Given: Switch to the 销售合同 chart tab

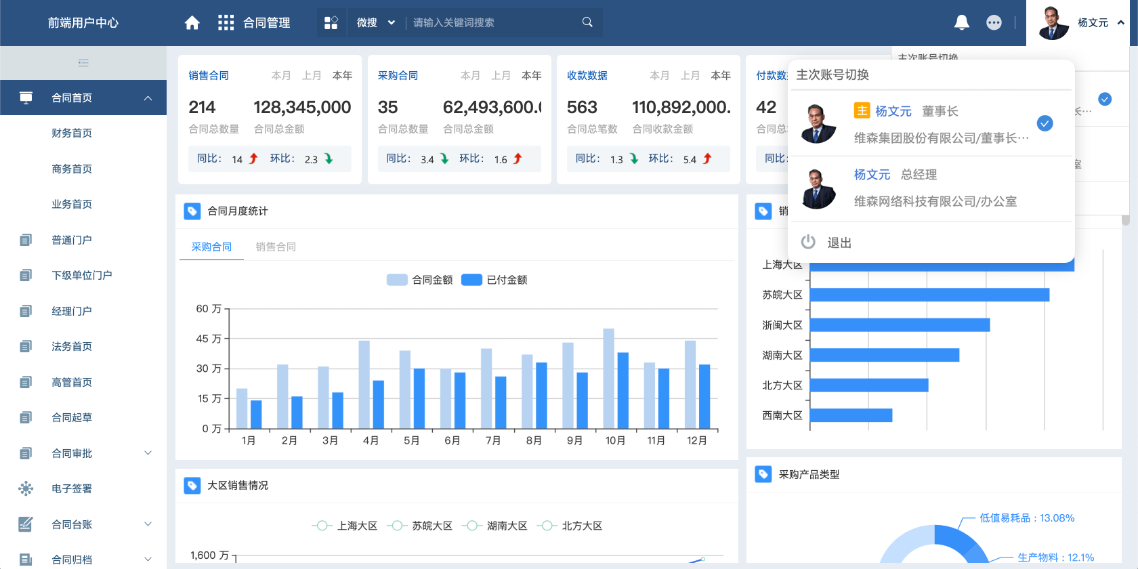Looking at the screenshot, I should tap(276, 247).
